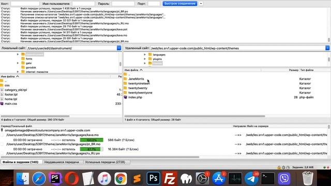331x186 pixels.
Task: Launch Safari from the dock
Action: coord(39,178)
